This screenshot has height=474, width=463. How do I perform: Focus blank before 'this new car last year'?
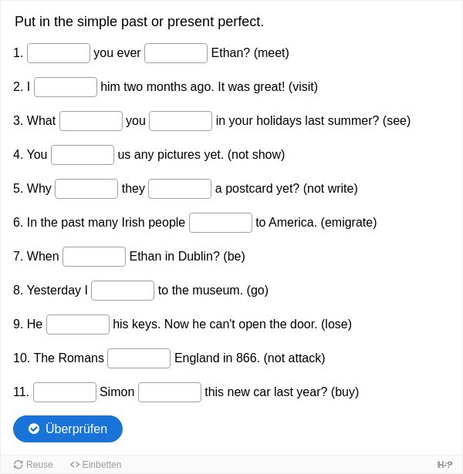170,392
